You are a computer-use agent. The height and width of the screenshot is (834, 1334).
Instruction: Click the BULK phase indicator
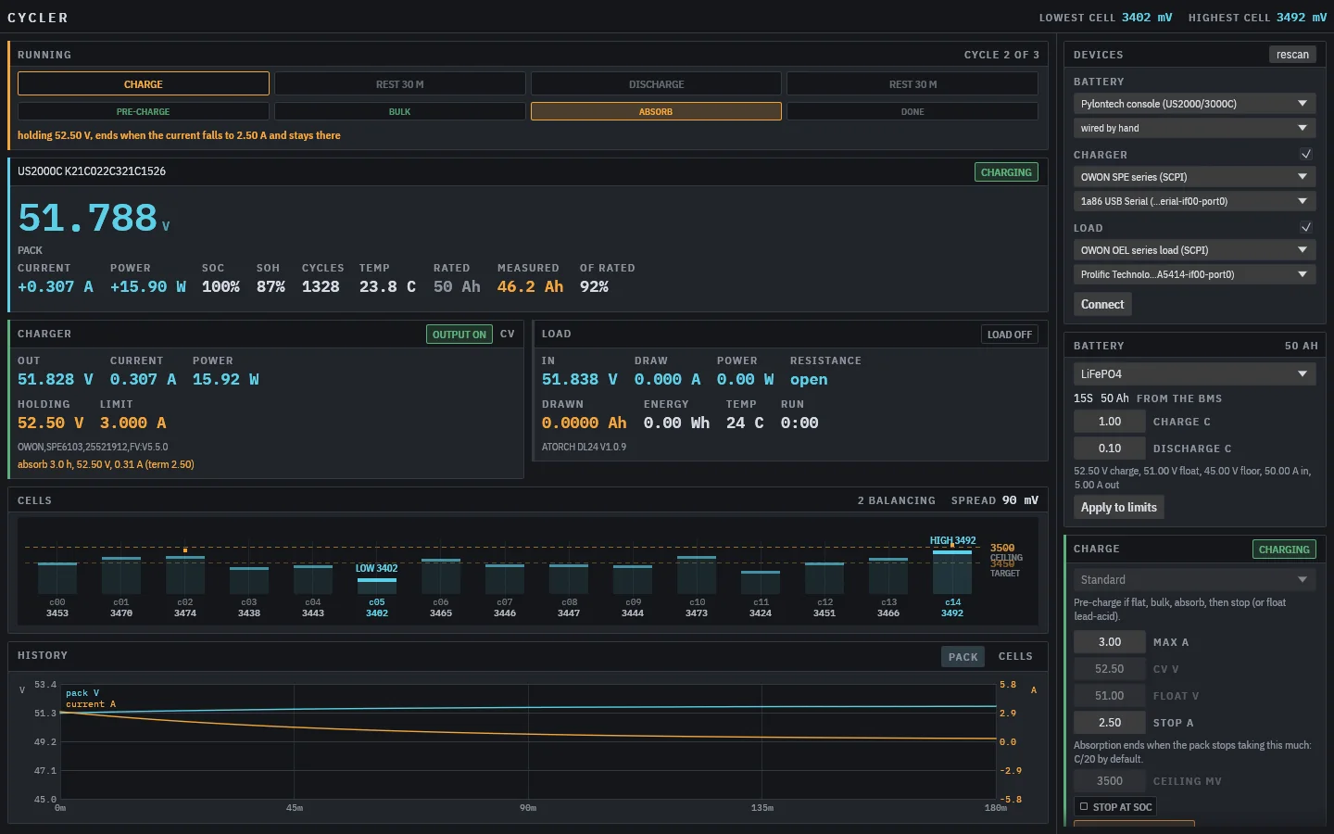click(x=399, y=111)
